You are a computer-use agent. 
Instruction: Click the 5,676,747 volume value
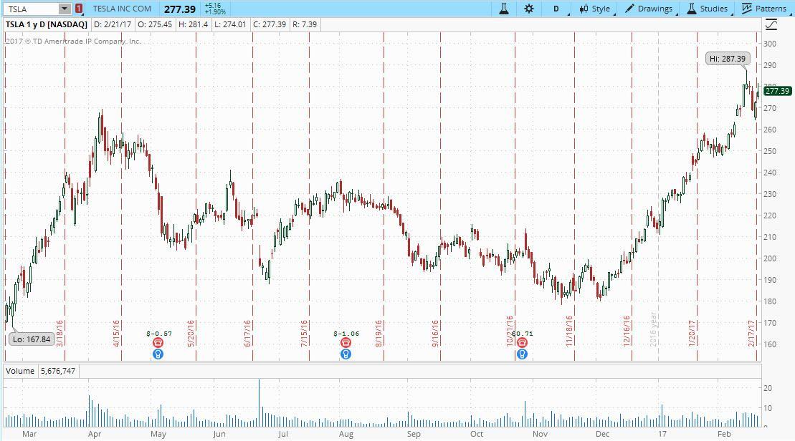tap(58, 371)
